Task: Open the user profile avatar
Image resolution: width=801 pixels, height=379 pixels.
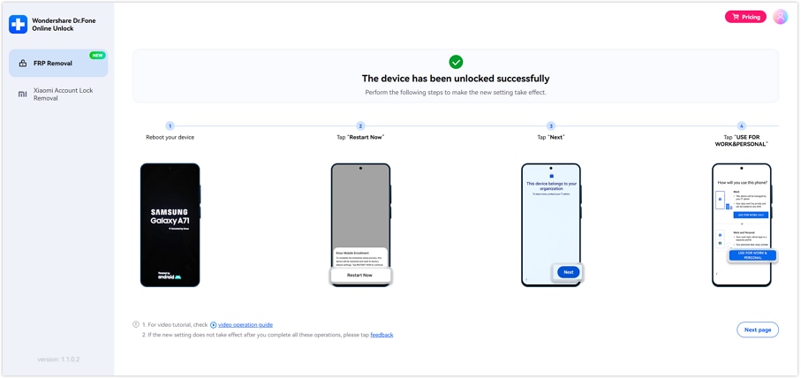Action: 780,17
